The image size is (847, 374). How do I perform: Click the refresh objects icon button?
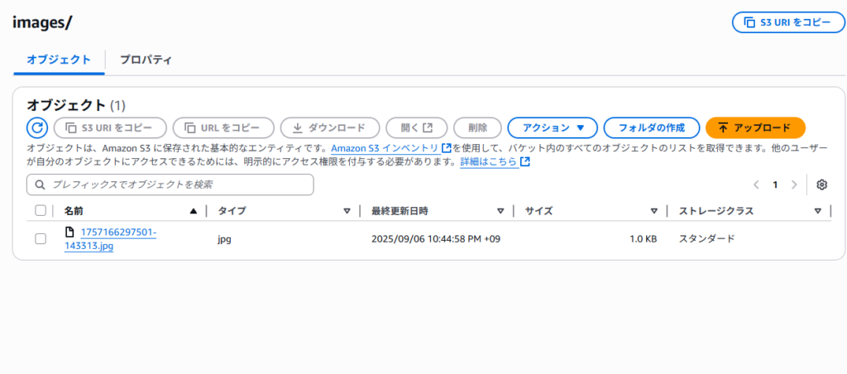(36, 127)
